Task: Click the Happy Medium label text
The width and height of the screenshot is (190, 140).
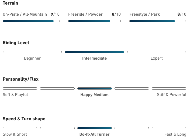Action: click(x=94, y=95)
